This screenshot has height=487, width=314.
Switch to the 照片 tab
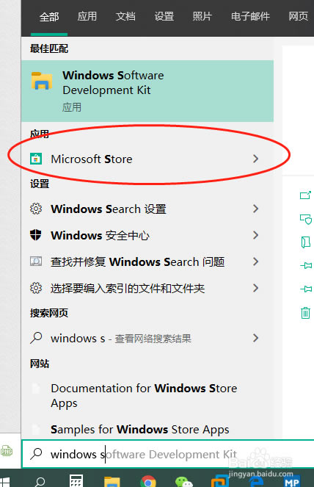click(x=202, y=16)
